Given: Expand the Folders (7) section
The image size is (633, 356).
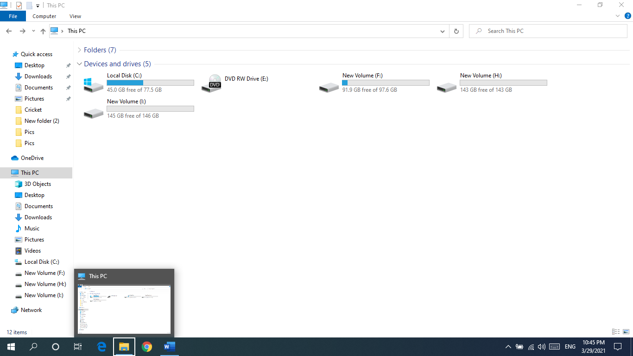Looking at the screenshot, I should [80, 50].
